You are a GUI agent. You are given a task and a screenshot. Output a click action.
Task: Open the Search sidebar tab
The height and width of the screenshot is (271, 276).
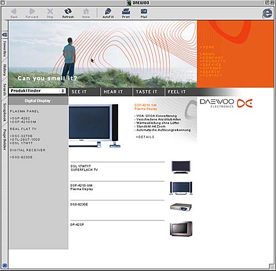point(4,90)
